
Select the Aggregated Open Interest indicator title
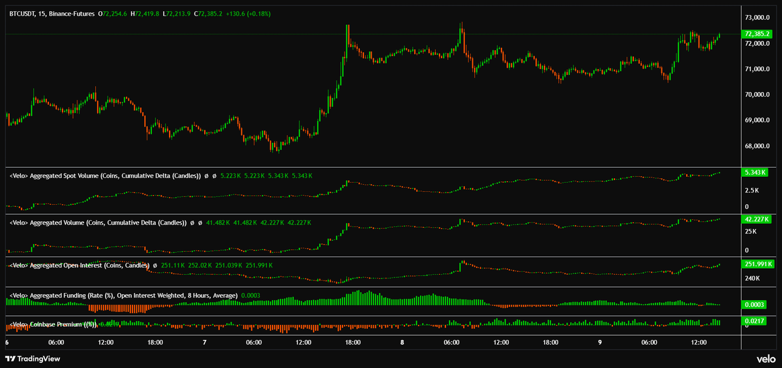(x=80, y=266)
